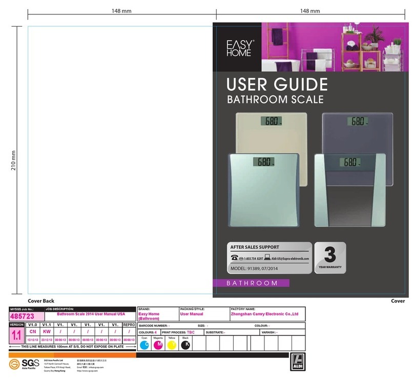Click "COLOURS: 4" field
This screenshot has width=414, height=381.
pos(148,332)
